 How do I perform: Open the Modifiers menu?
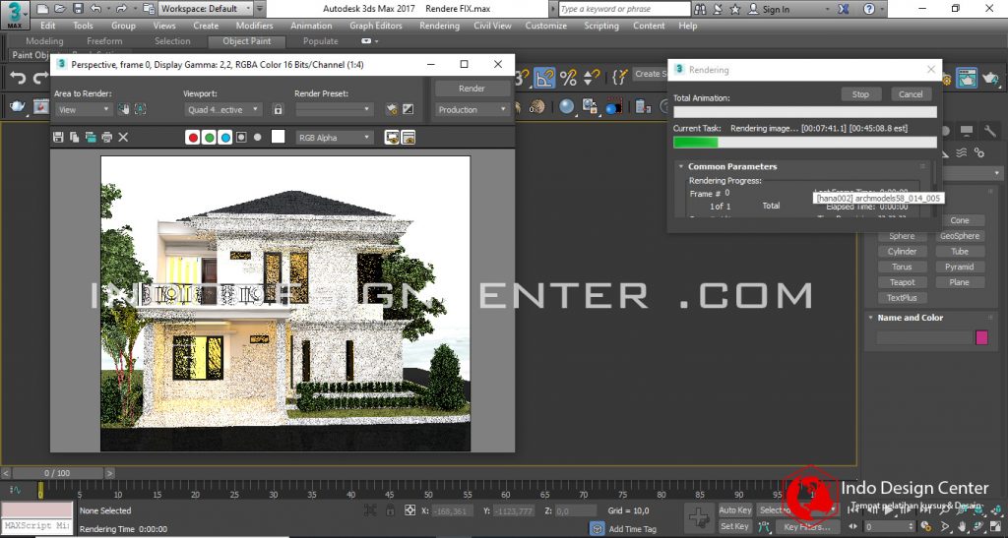[x=254, y=26]
